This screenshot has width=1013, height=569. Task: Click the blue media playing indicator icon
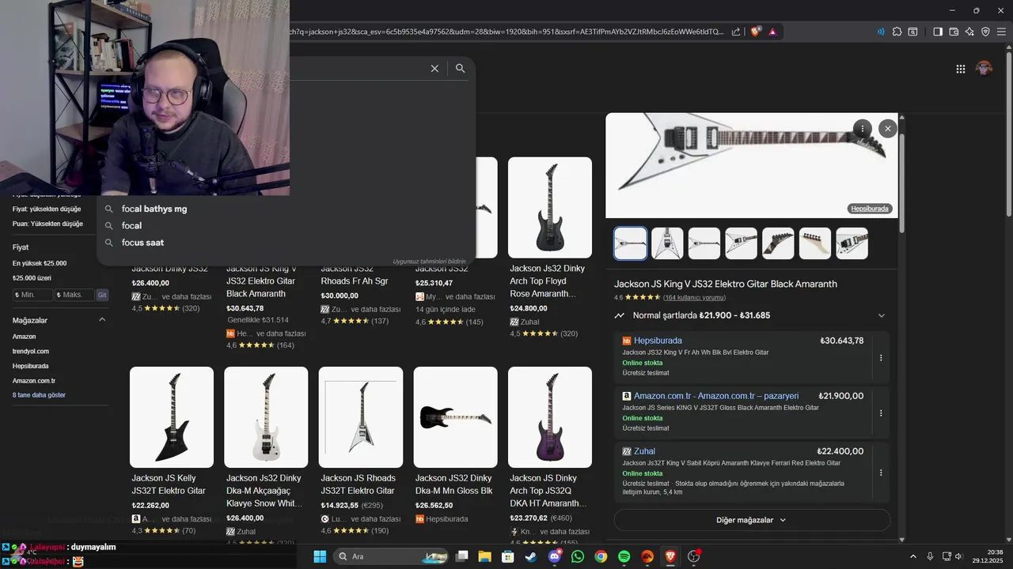[x=881, y=32]
